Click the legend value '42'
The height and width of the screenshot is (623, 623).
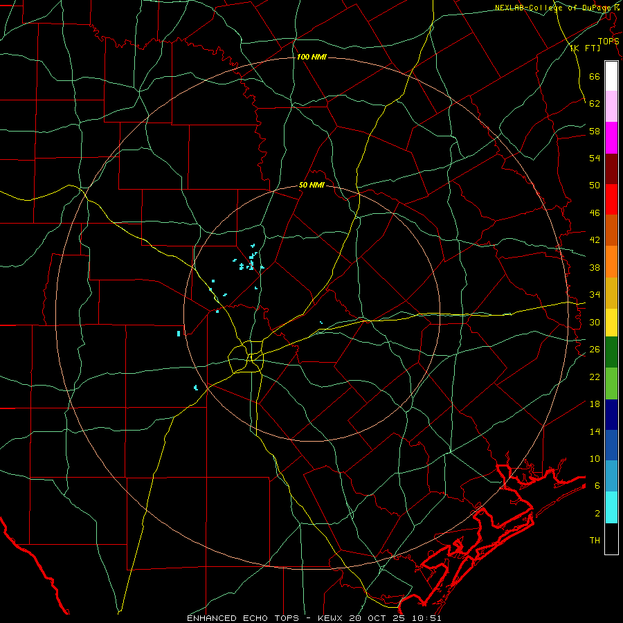point(595,240)
